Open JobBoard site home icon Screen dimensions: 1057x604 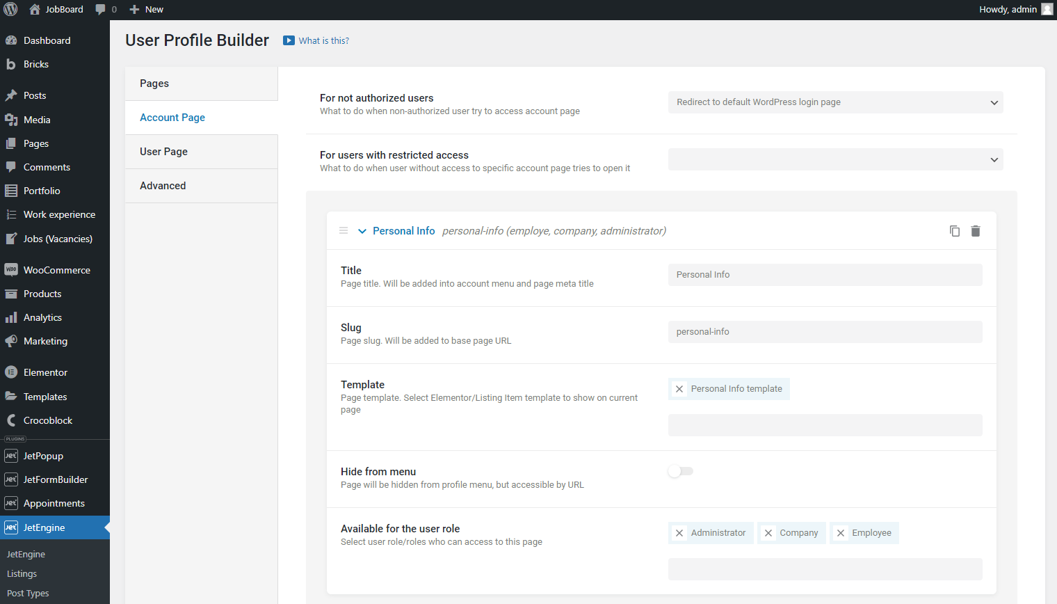point(35,9)
